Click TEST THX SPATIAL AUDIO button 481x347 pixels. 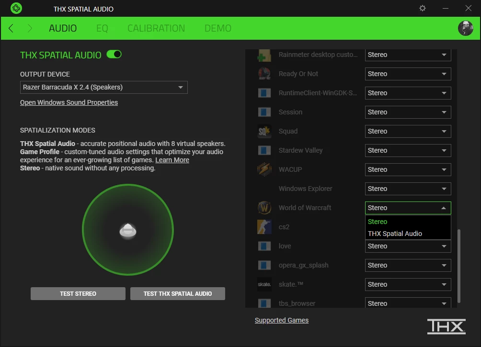coord(178,294)
